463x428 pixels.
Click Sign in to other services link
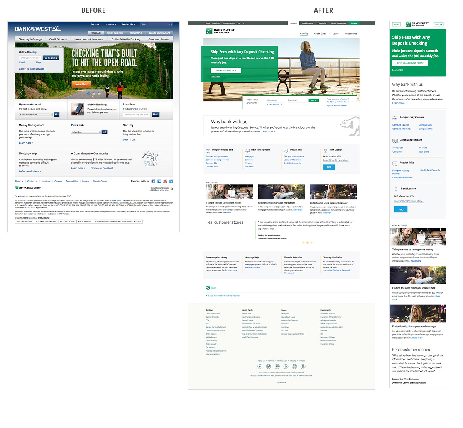click(x=32, y=69)
